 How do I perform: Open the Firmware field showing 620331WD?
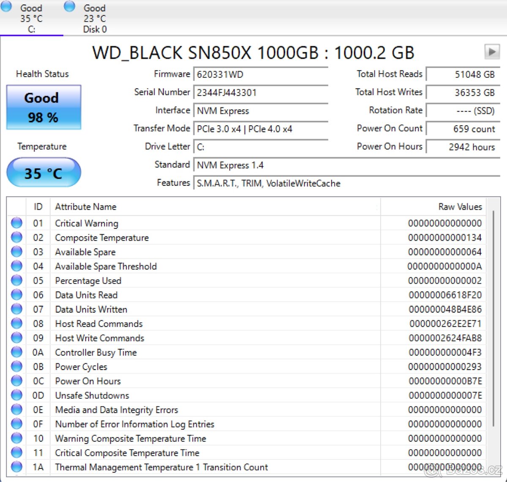click(x=261, y=74)
